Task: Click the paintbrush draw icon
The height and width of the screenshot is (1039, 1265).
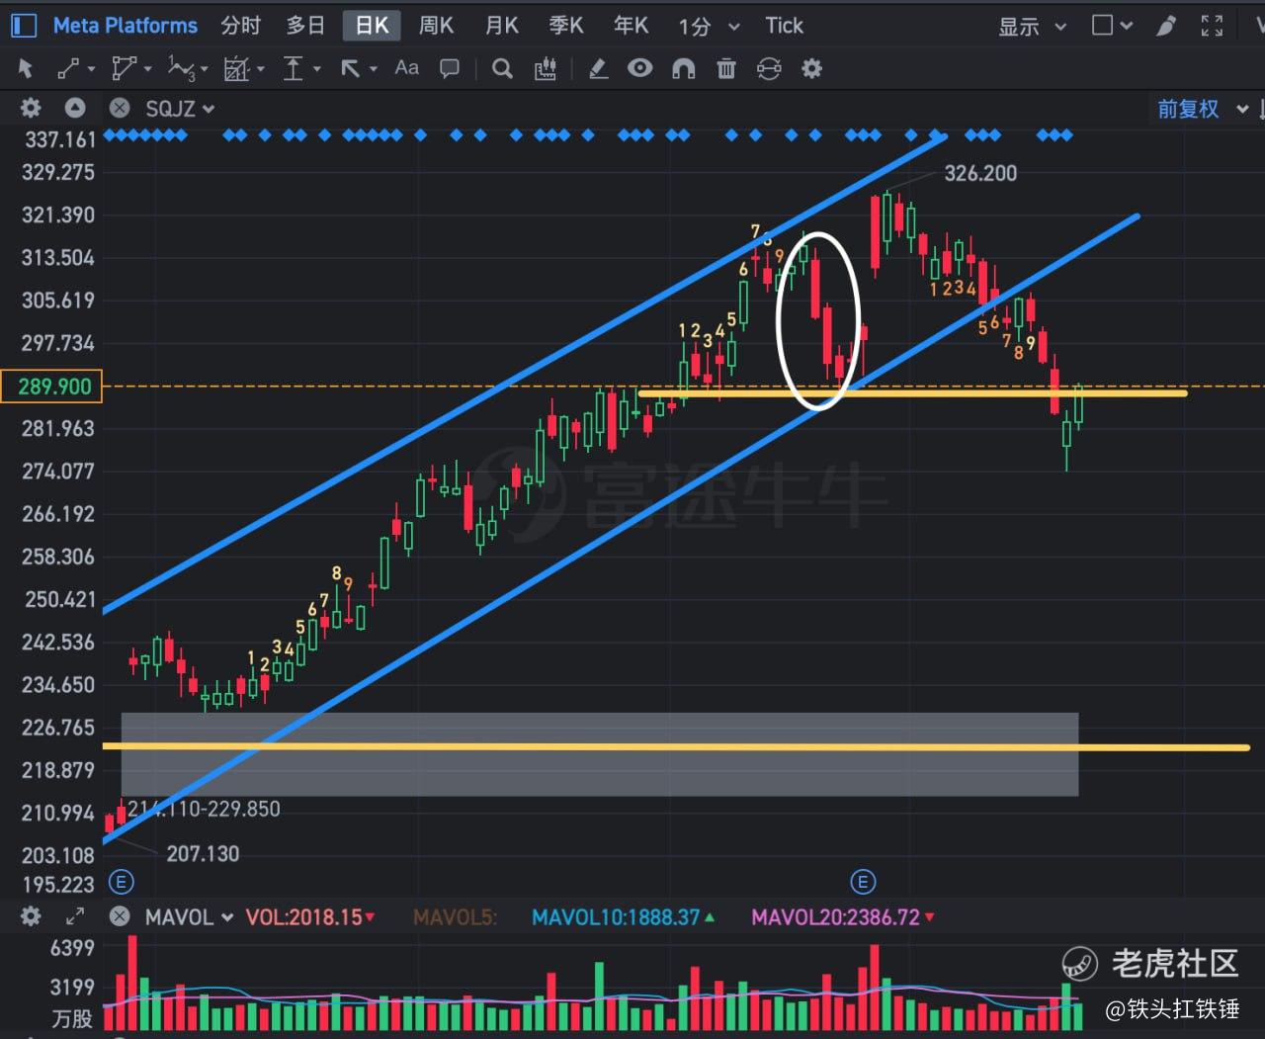Action: tap(1167, 26)
